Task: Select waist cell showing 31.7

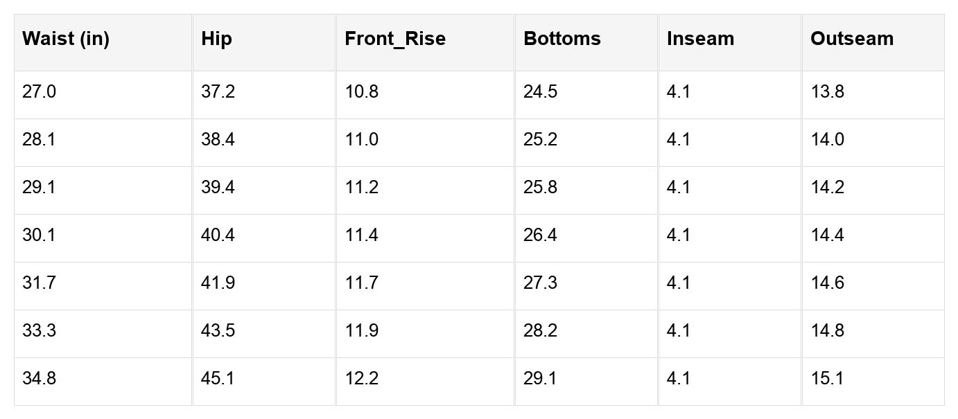Action: pyautogui.click(x=103, y=286)
